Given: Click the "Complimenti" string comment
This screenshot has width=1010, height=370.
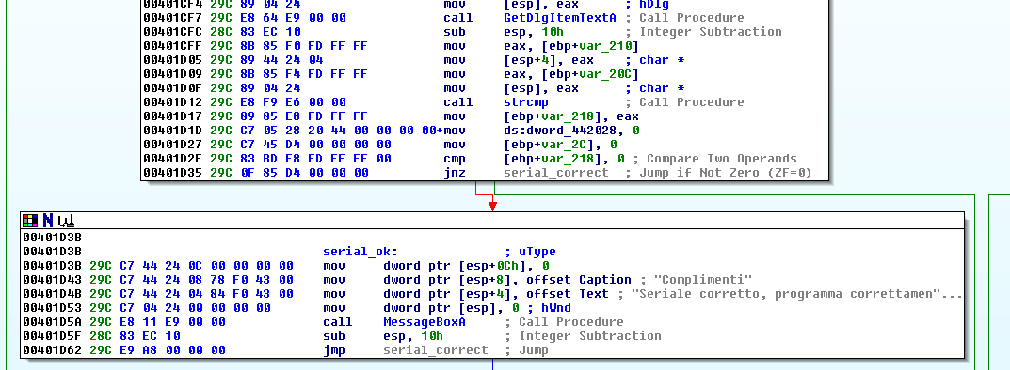Looking at the screenshot, I should click(699, 280).
